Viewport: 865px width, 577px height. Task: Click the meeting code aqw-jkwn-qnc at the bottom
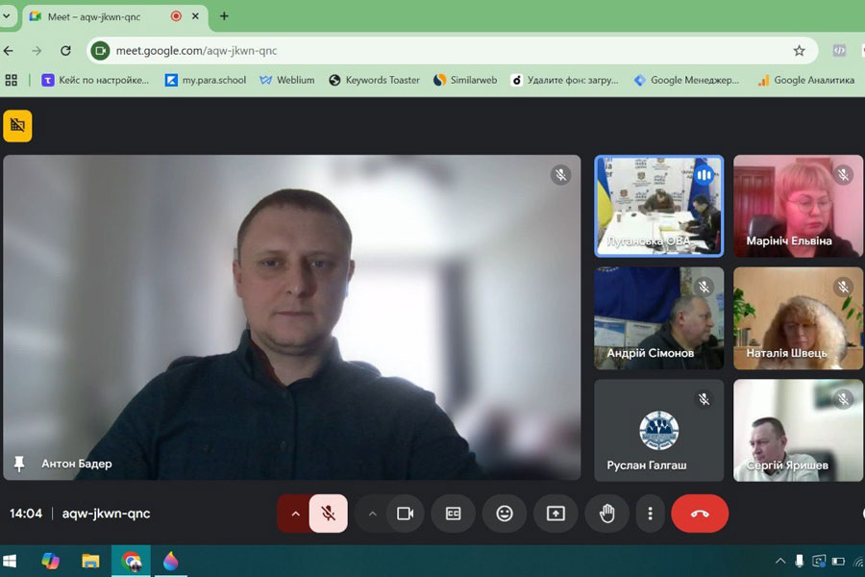click(106, 514)
